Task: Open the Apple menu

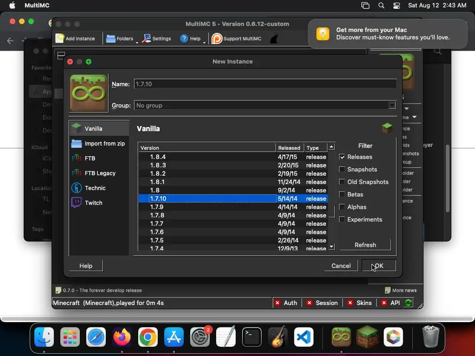Action: [12, 6]
